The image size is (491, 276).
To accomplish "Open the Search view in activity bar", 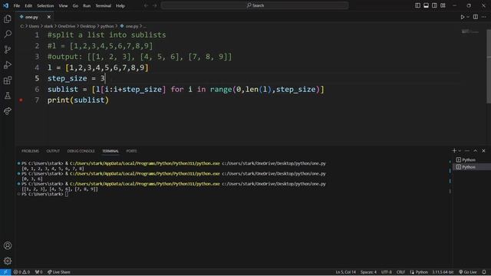I will [8, 34].
